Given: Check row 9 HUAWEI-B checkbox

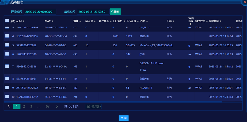Looking at the screenshot, I should coord(7,87).
